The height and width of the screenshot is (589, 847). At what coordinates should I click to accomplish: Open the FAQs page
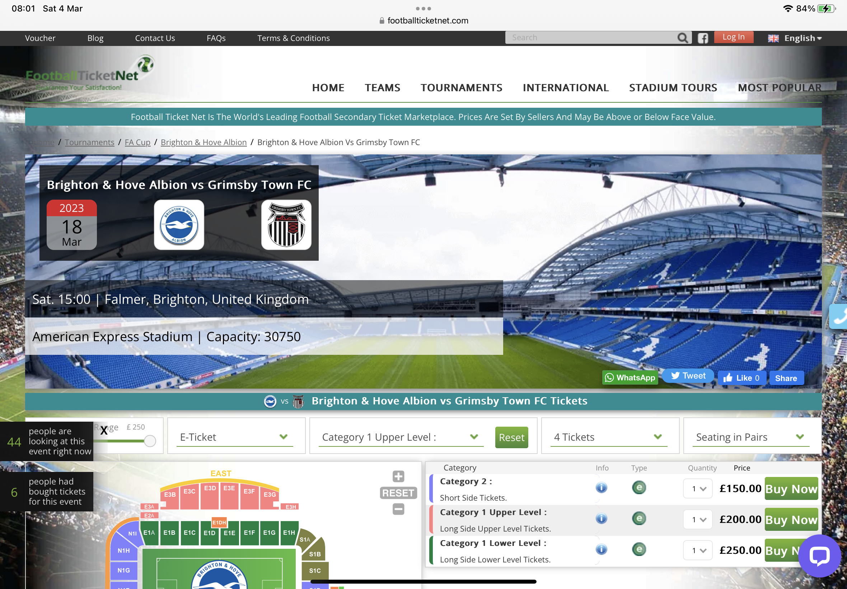pos(216,38)
